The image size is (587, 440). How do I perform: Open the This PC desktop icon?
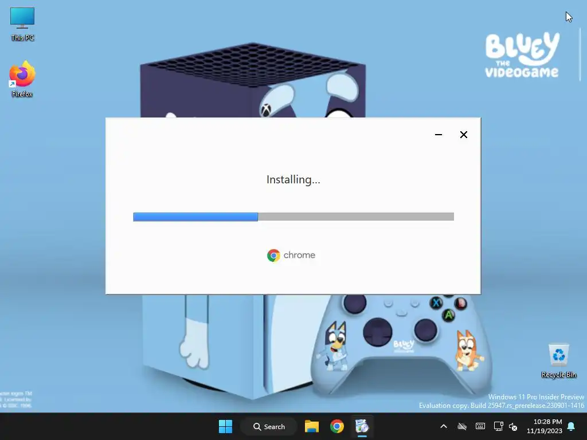click(x=22, y=24)
